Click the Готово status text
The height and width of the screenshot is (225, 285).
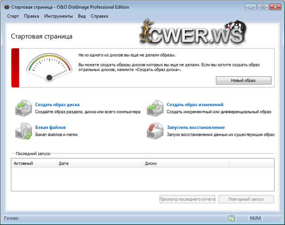(x=11, y=218)
